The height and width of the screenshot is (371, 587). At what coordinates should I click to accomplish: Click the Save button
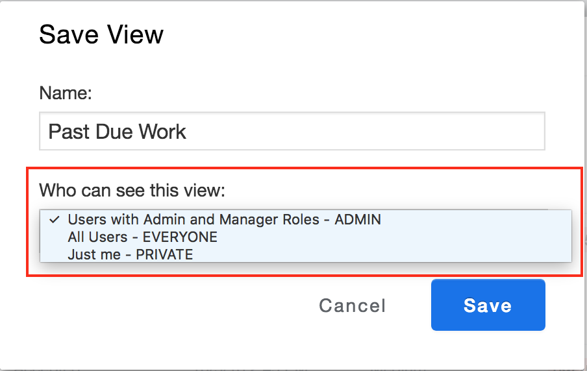[x=488, y=305]
